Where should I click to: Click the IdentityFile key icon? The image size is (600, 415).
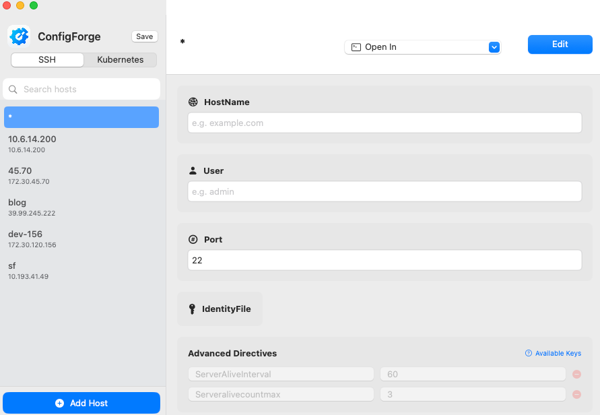click(x=192, y=309)
